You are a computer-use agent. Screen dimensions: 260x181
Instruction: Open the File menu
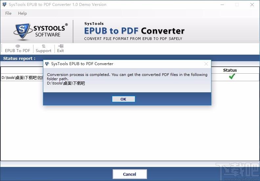8,13
